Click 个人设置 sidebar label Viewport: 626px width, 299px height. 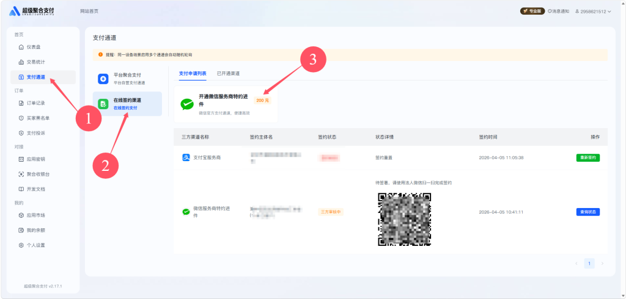[36, 245]
